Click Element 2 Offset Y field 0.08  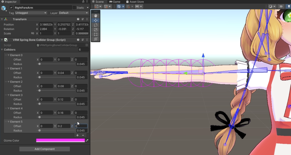(63, 86)
